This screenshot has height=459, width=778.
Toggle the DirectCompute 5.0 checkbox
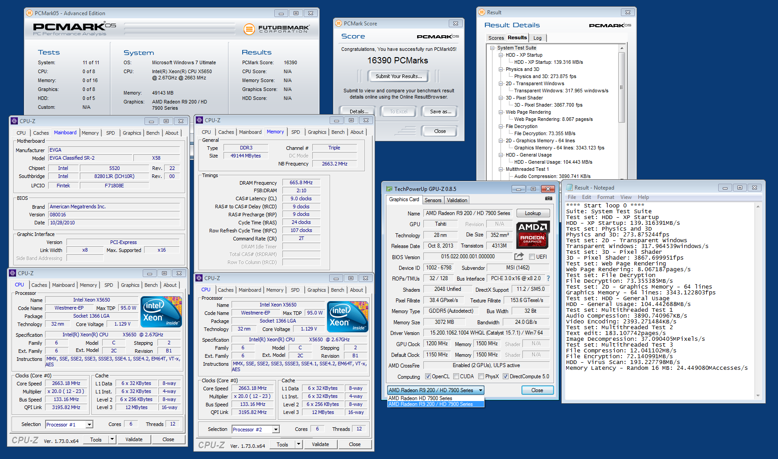coord(505,376)
